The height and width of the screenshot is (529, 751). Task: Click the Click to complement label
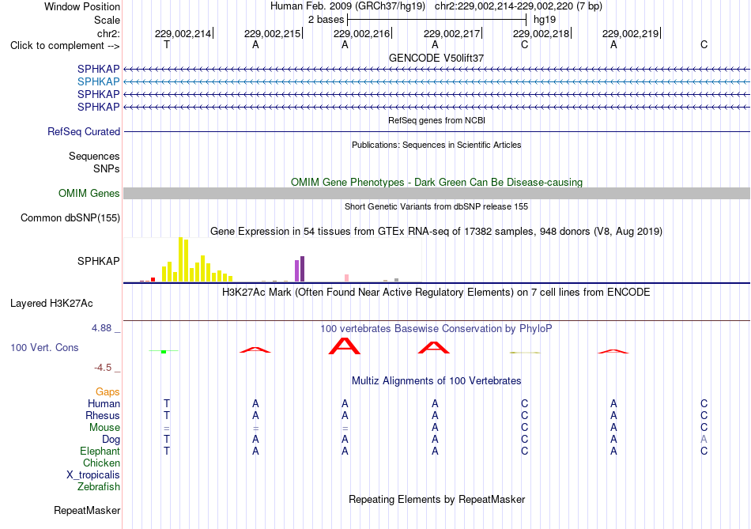coord(65,46)
